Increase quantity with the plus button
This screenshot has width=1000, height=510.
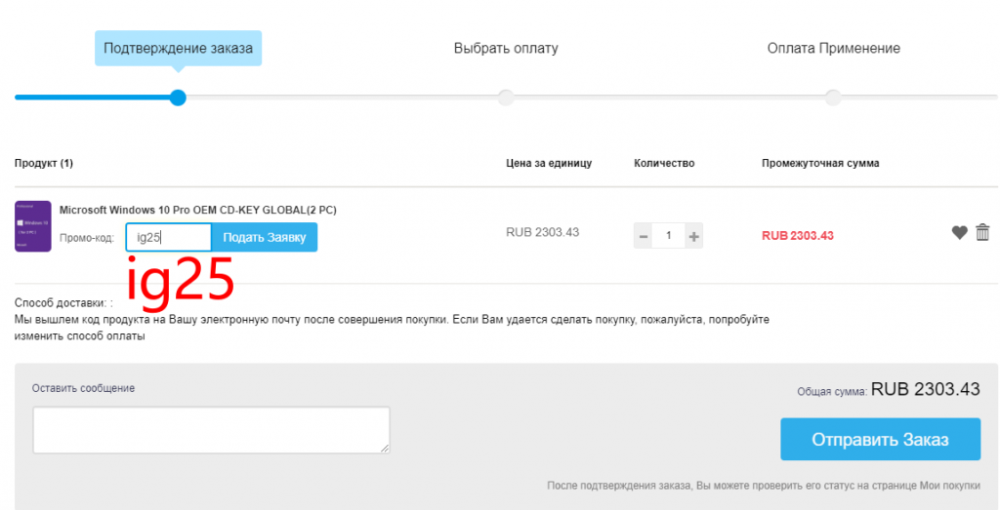693,236
